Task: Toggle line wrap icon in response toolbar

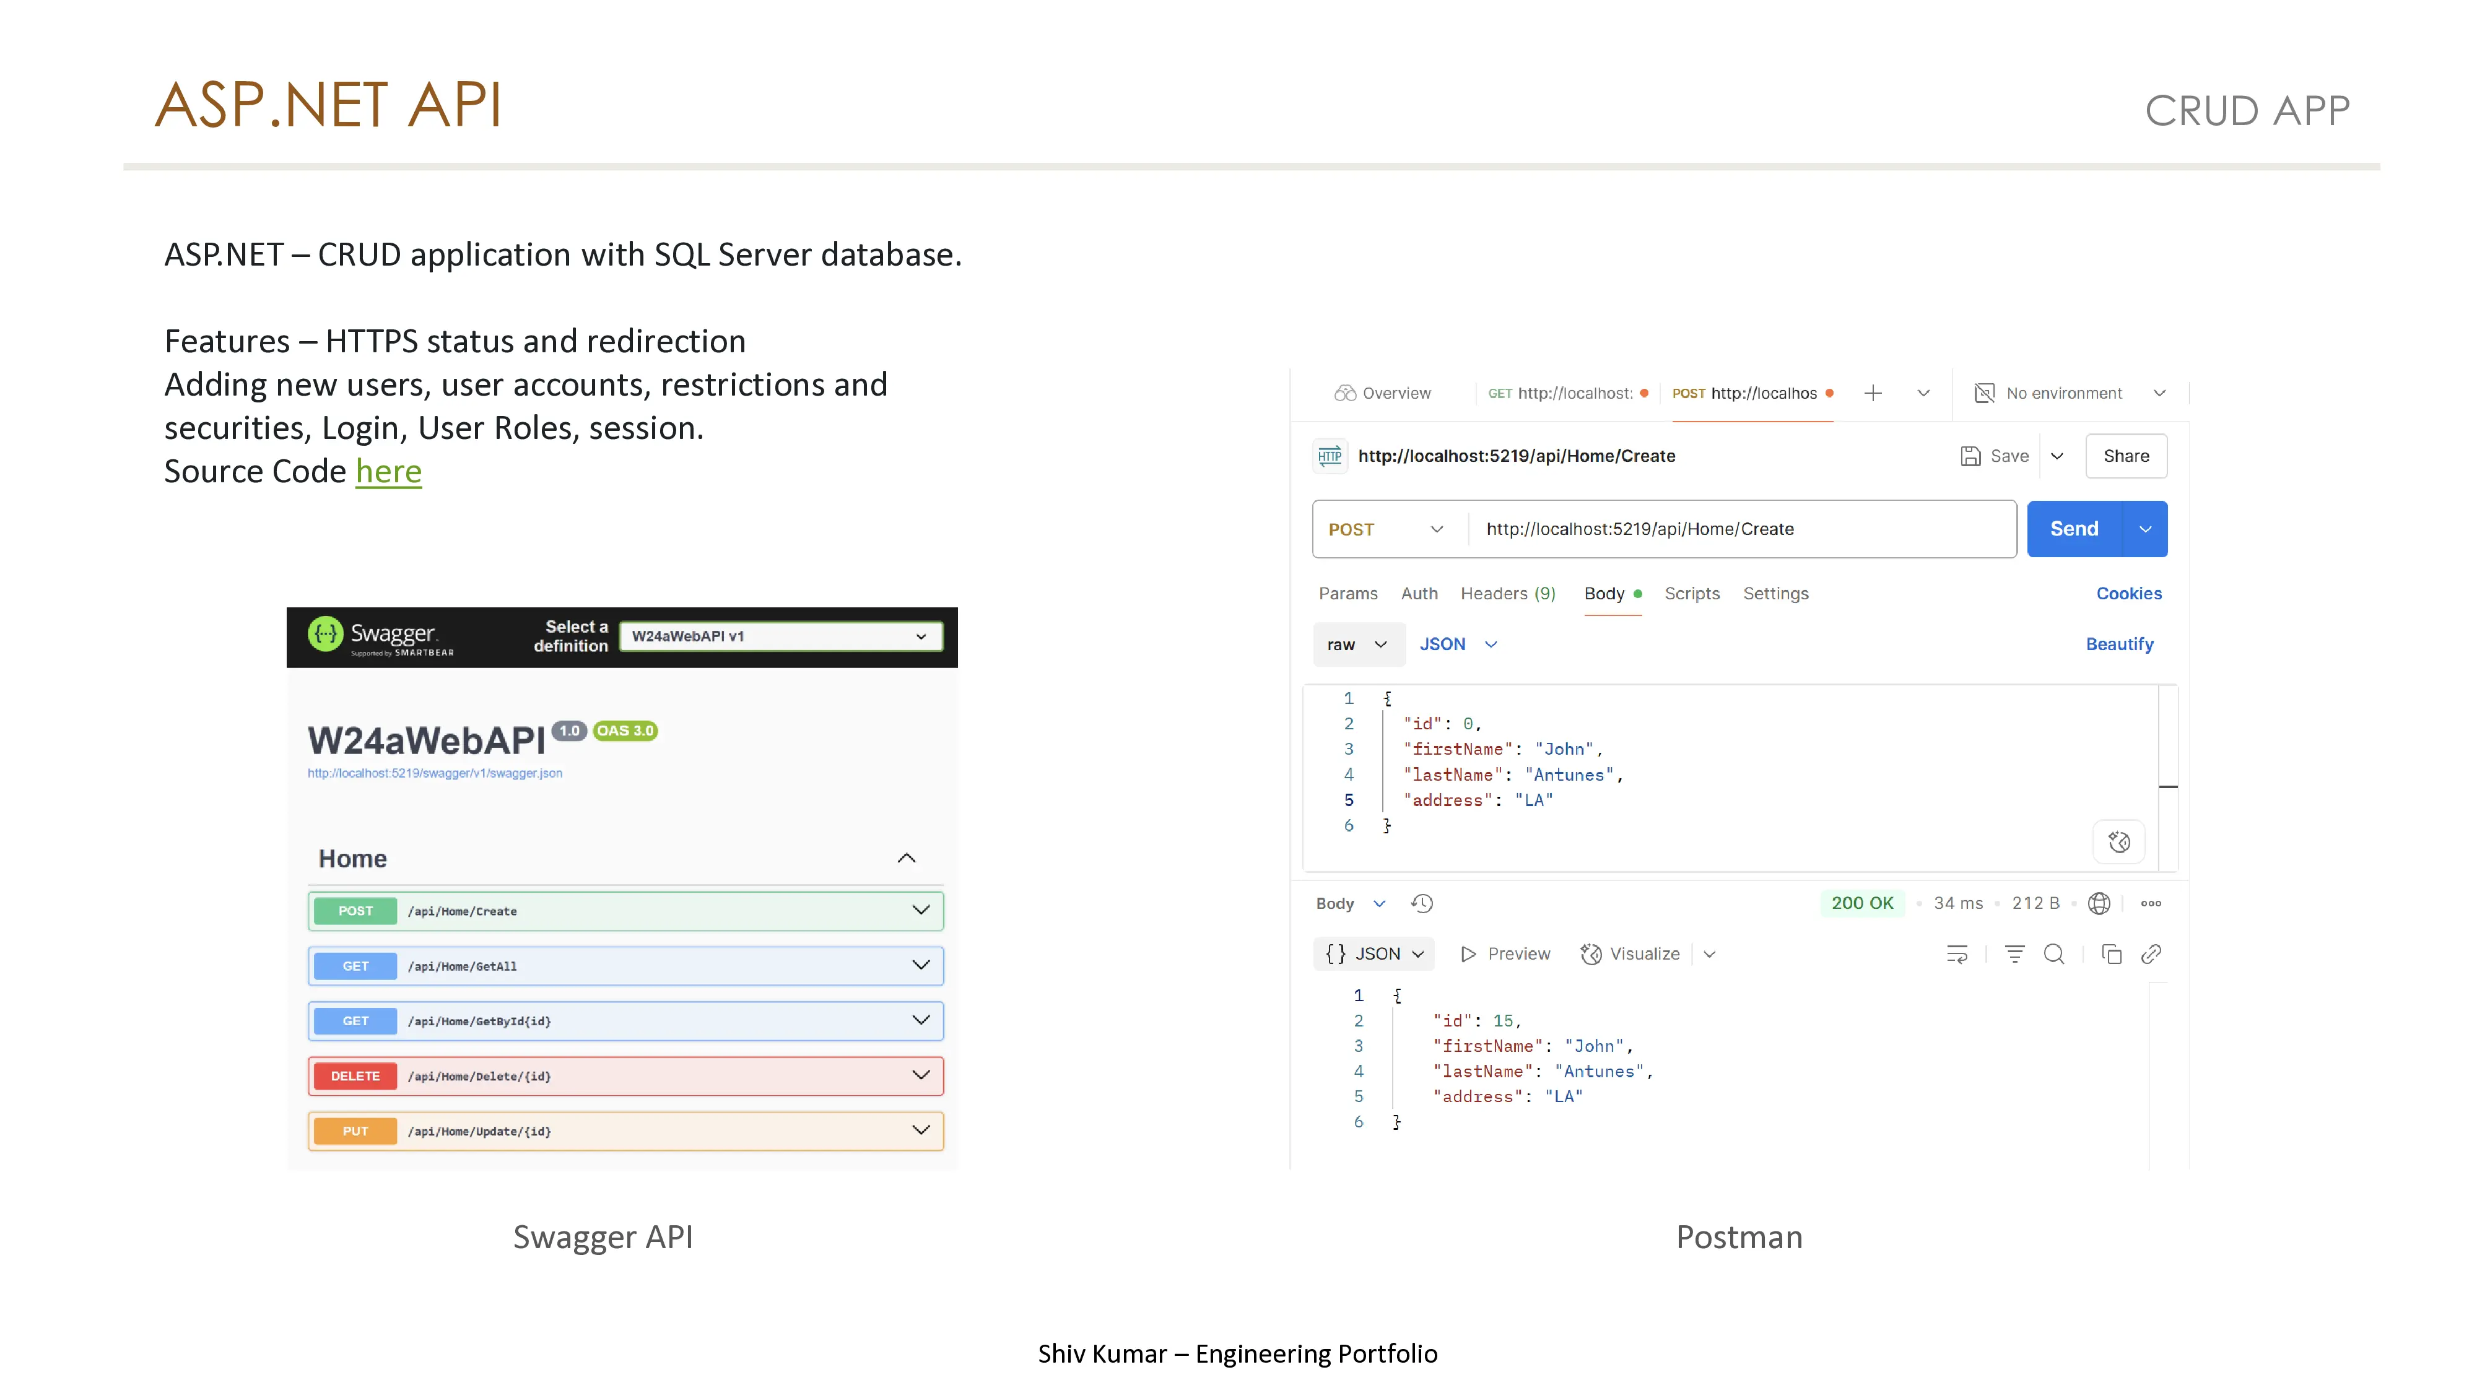Action: (1957, 953)
